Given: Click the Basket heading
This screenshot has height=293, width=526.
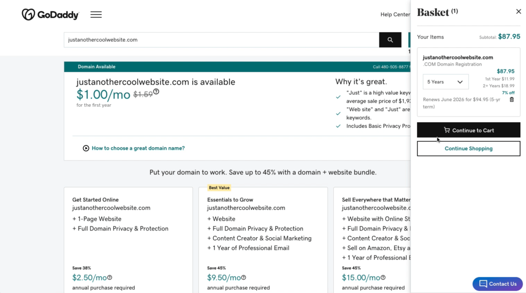Looking at the screenshot, I should 433,12.
